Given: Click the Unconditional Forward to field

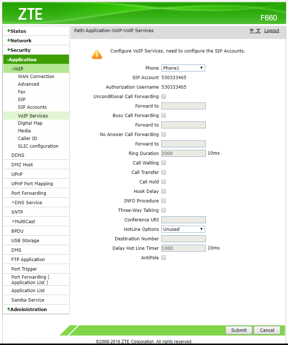Looking at the screenshot, I should click(x=183, y=106).
